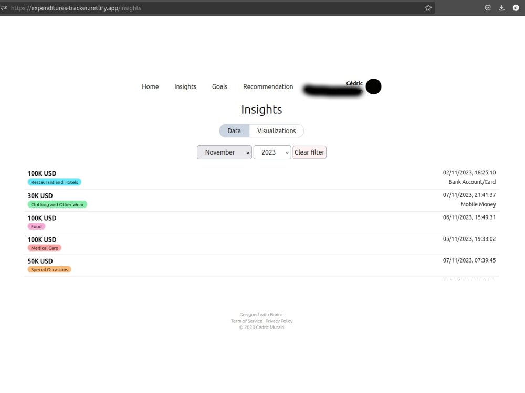Click the Insights page heading

point(262,110)
